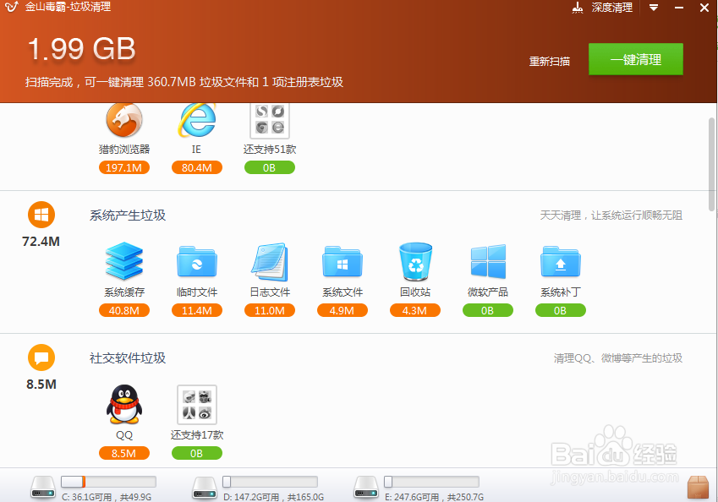Viewport: 718px width, 502px height.
Task: Click the 8.5M badge under QQ
Action: [x=124, y=453]
